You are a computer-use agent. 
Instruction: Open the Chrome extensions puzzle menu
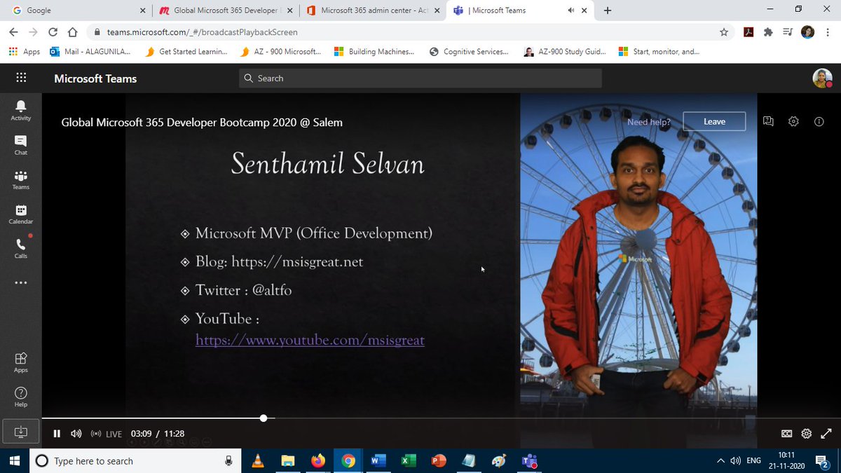pyautogui.click(x=768, y=32)
